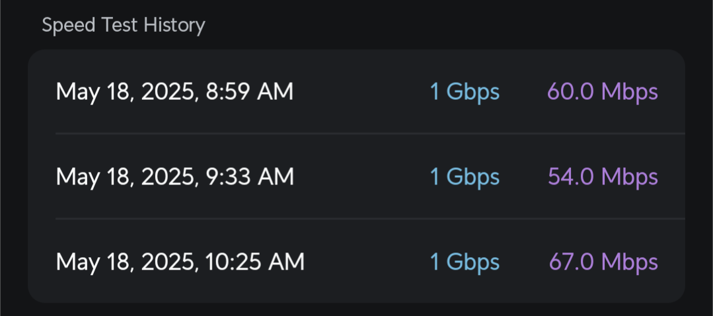
Task: Click the 10:25 AM time text
Action: (x=254, y=262)
